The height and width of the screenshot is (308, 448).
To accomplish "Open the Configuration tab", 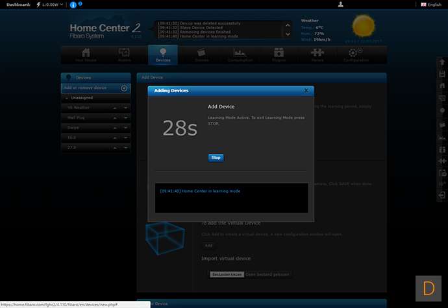I will click(x=356, y=55).
